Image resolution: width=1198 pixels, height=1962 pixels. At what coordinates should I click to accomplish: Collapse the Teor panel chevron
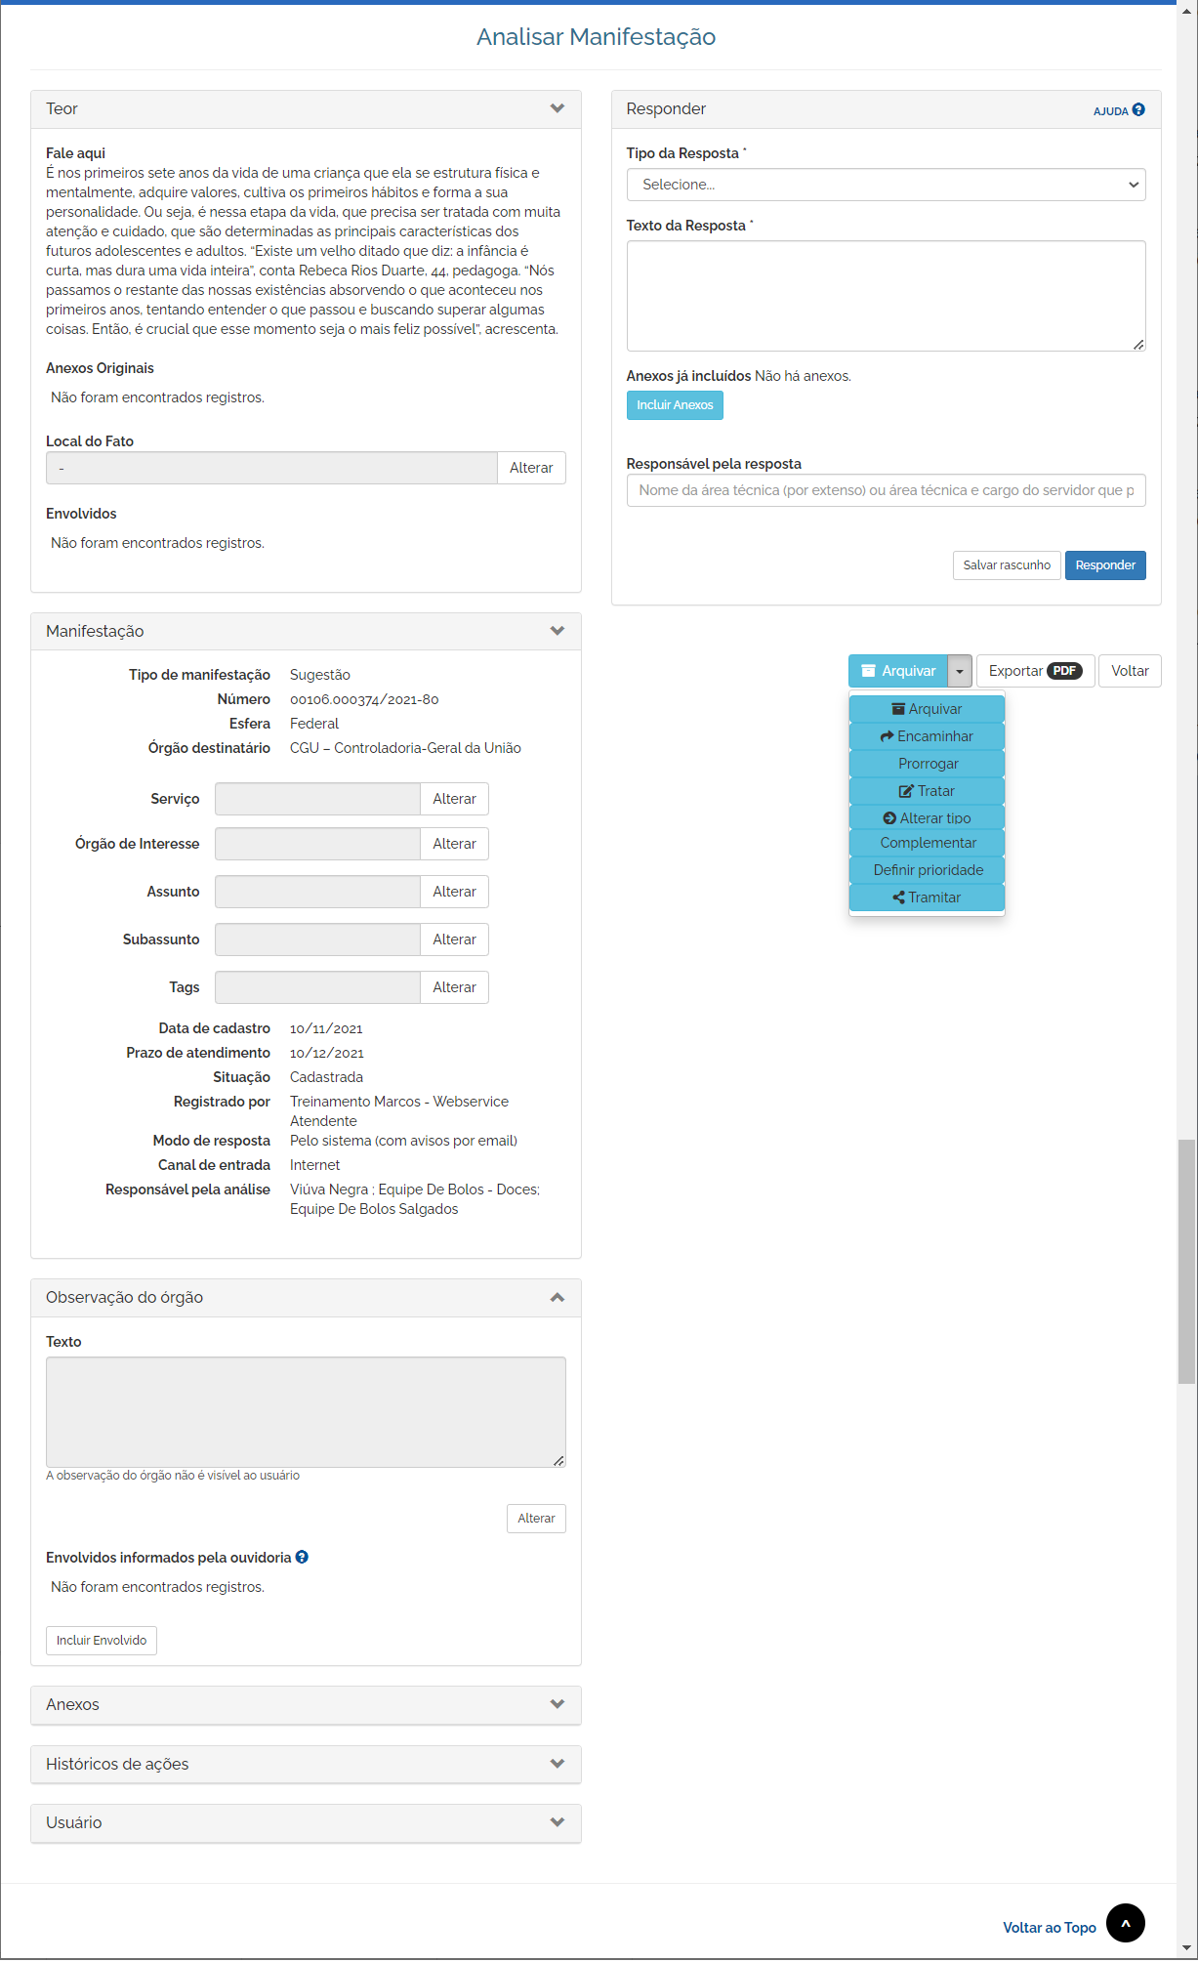point(558,108)
